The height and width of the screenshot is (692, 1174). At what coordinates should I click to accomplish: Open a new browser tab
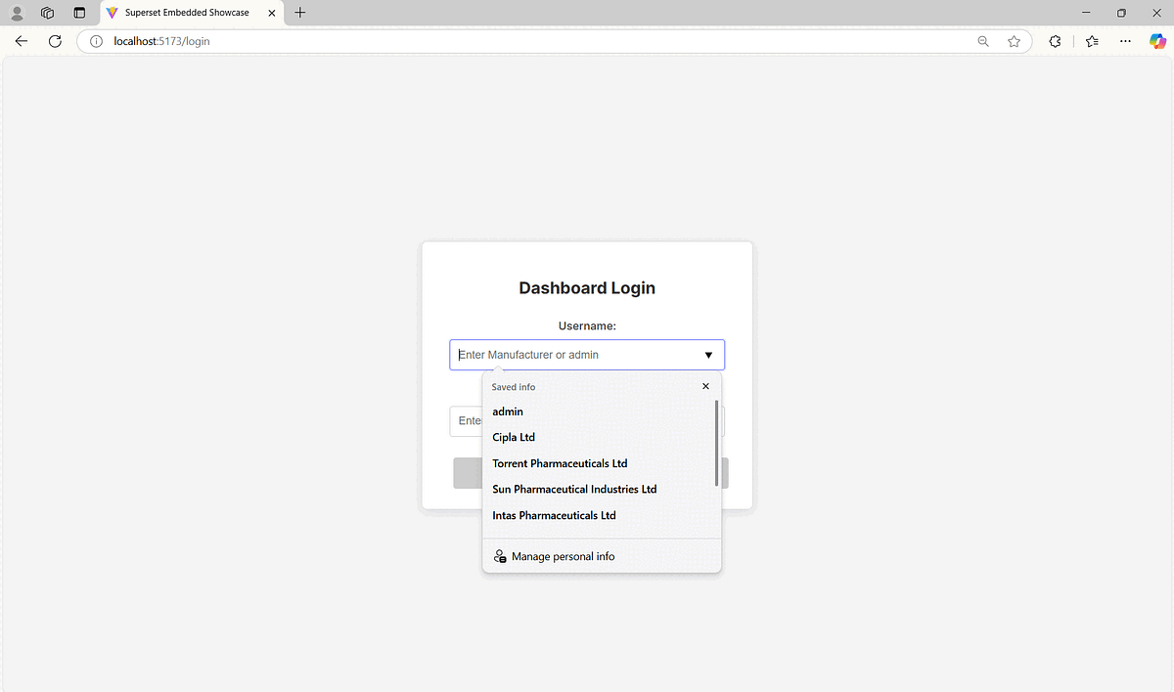pos(299,13)
